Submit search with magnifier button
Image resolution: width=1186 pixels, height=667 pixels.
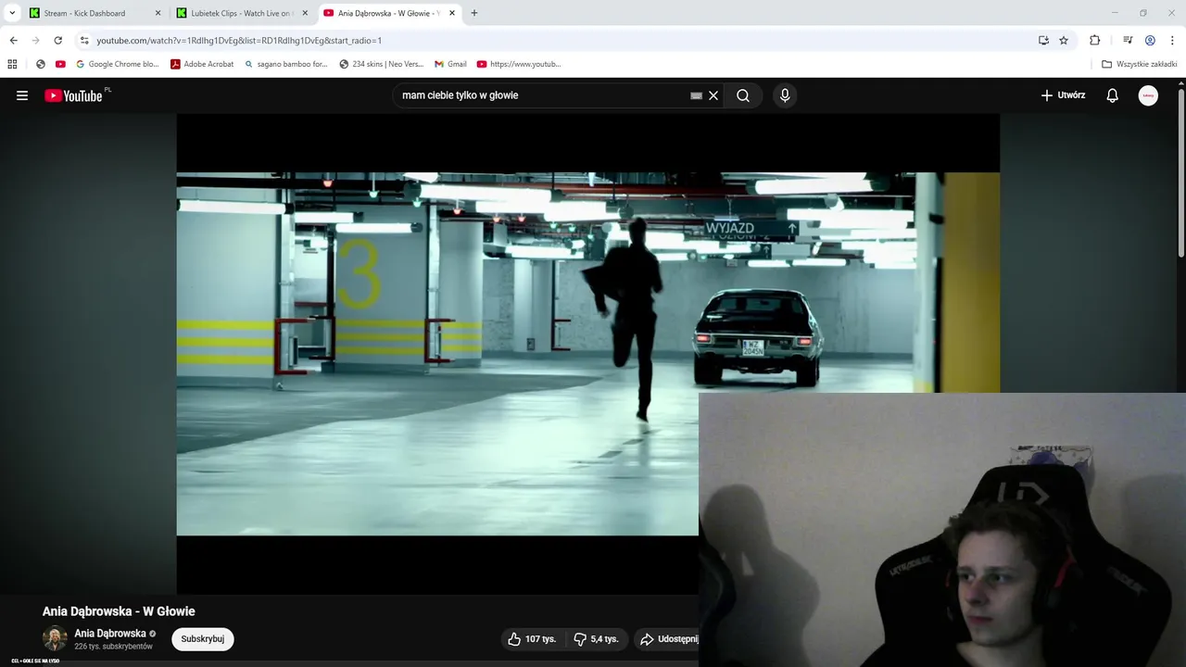[743, 95]
